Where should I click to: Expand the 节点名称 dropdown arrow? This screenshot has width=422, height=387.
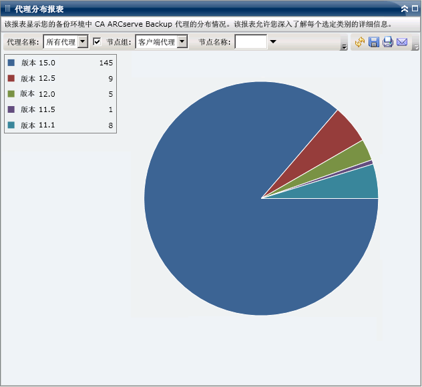(273, 41)
